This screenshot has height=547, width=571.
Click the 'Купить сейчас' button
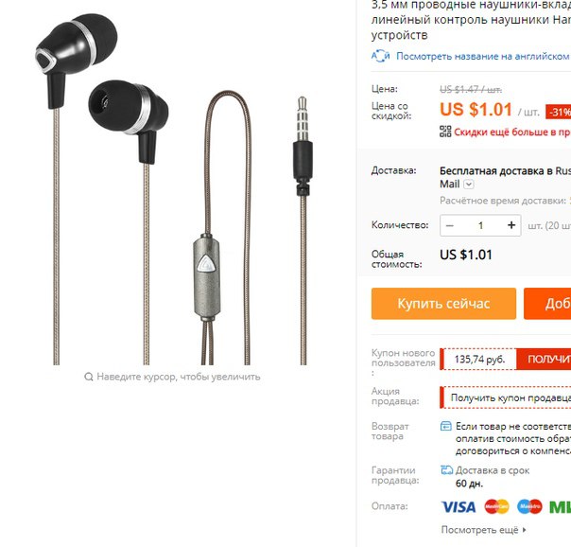(x=443, y=304)
